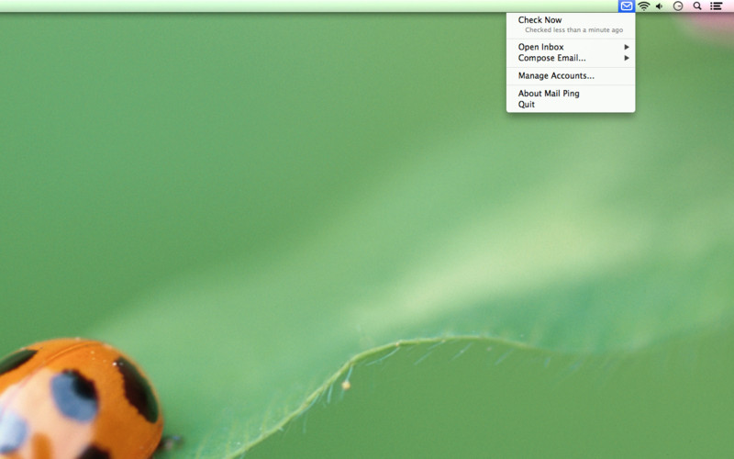Select Compose Email... menu item
734x459 pixels.
571,58
